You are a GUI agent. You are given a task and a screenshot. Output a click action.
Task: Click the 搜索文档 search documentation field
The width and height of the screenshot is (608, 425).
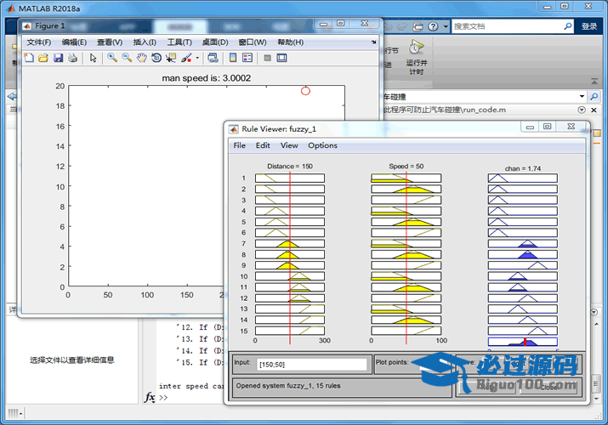[507, 26]
